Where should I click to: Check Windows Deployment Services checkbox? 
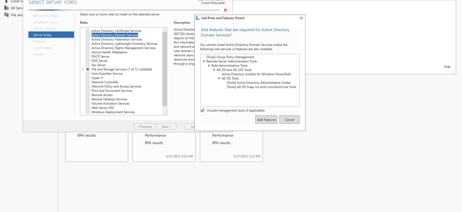88,112
